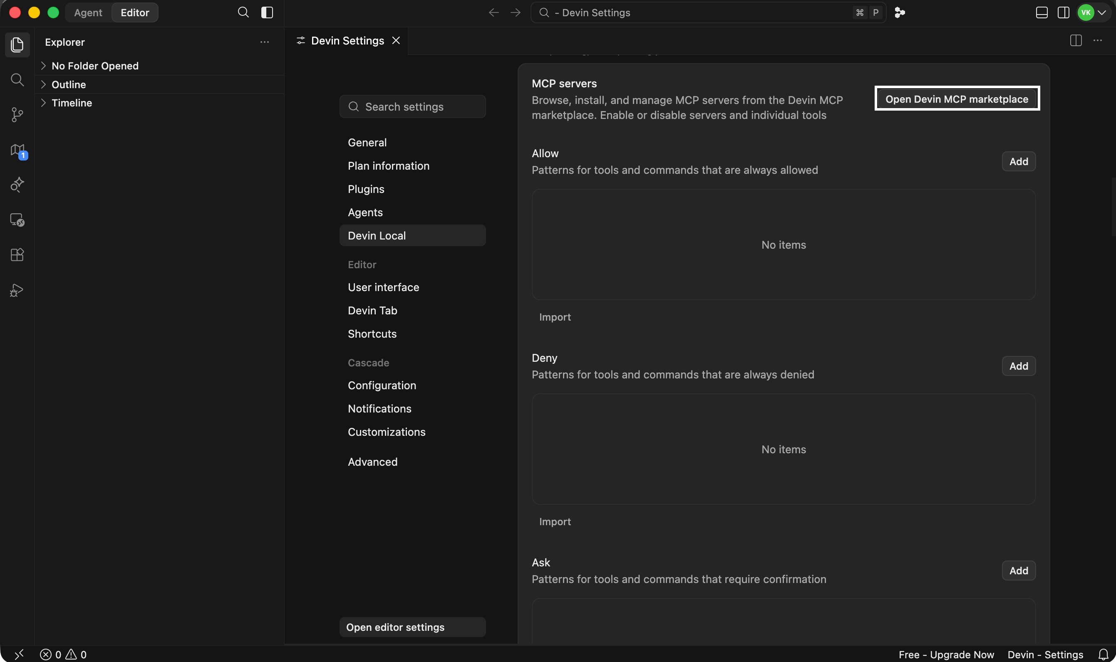The width and height of the screenshot is (1116, 662).
Task: Open General settings section
Action: 412,143
